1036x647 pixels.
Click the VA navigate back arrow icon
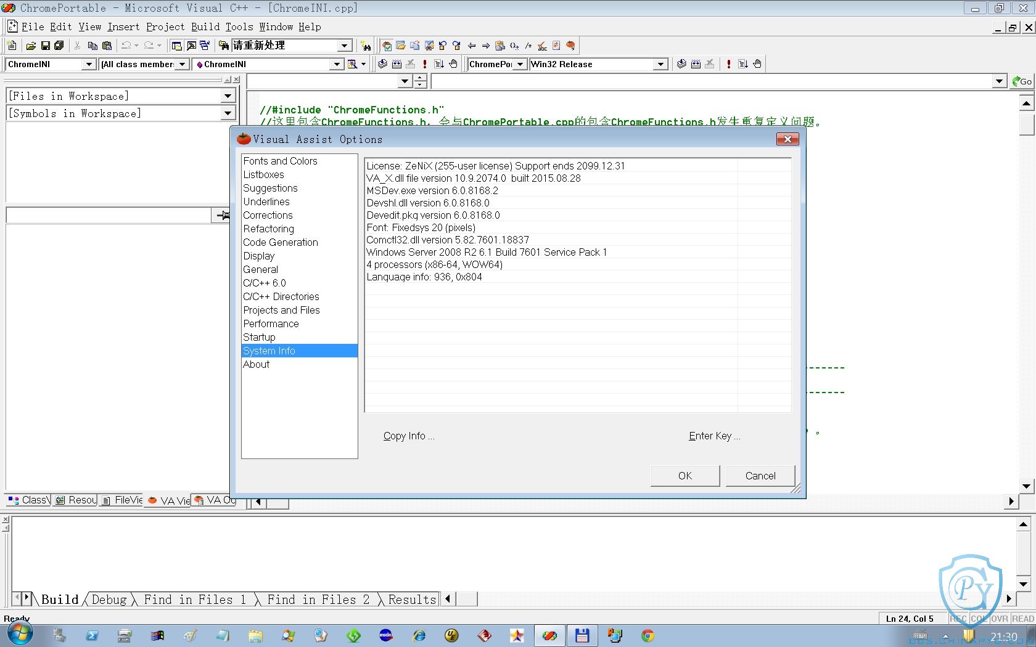pyautogui.click(x=472, y=46)
